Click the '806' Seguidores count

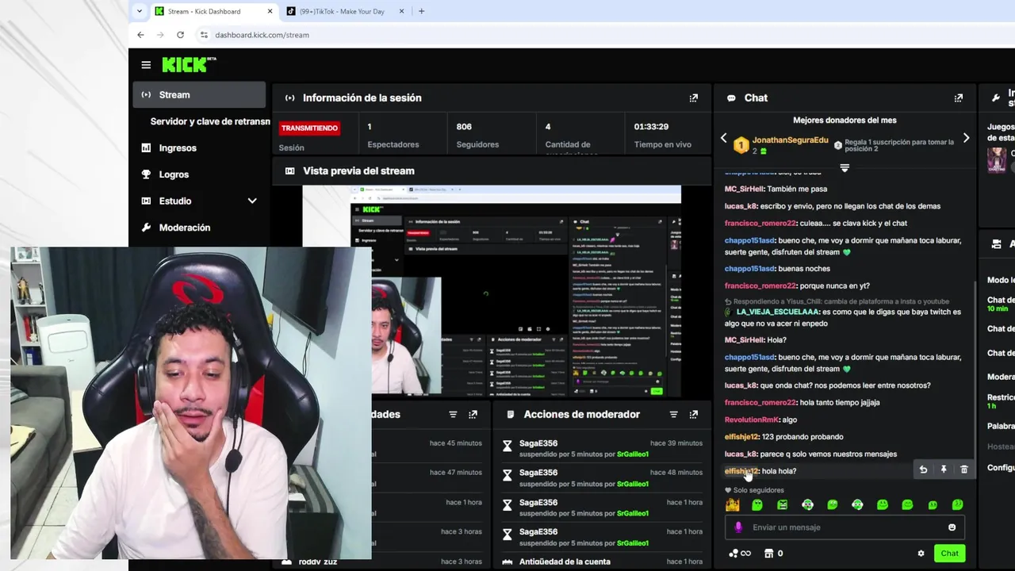(464, 127)
